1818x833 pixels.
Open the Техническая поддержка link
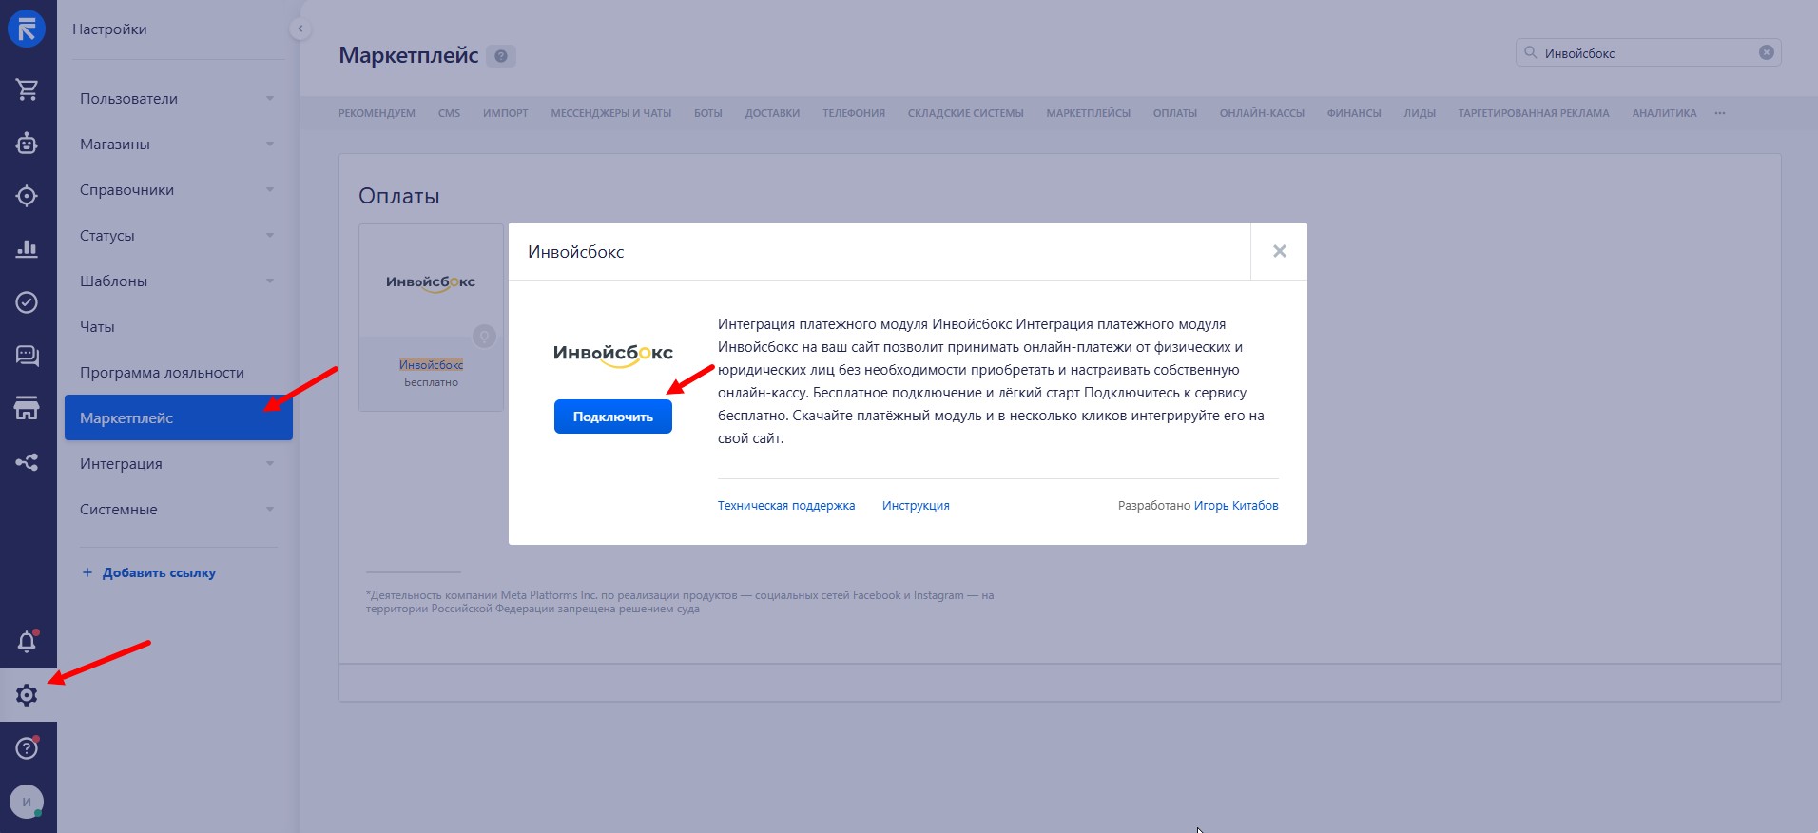pyautogui.click(x=786, y=506)
